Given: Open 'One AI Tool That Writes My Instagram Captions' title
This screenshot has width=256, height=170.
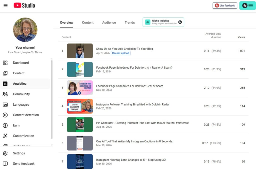Looking at the screenshot, I should pyautogui.click(x=134, y=141).
